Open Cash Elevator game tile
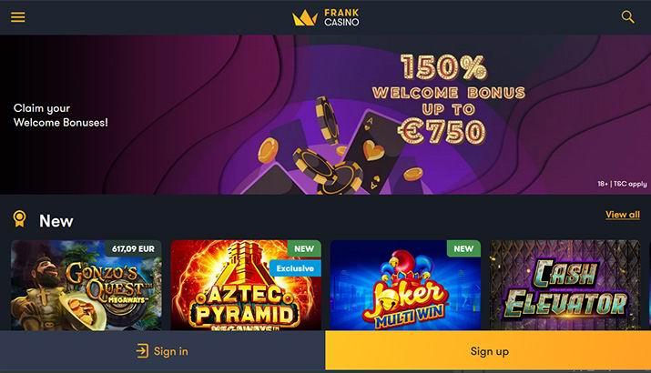The width and height of the screenshot is (651, 373). coord(565,285)
